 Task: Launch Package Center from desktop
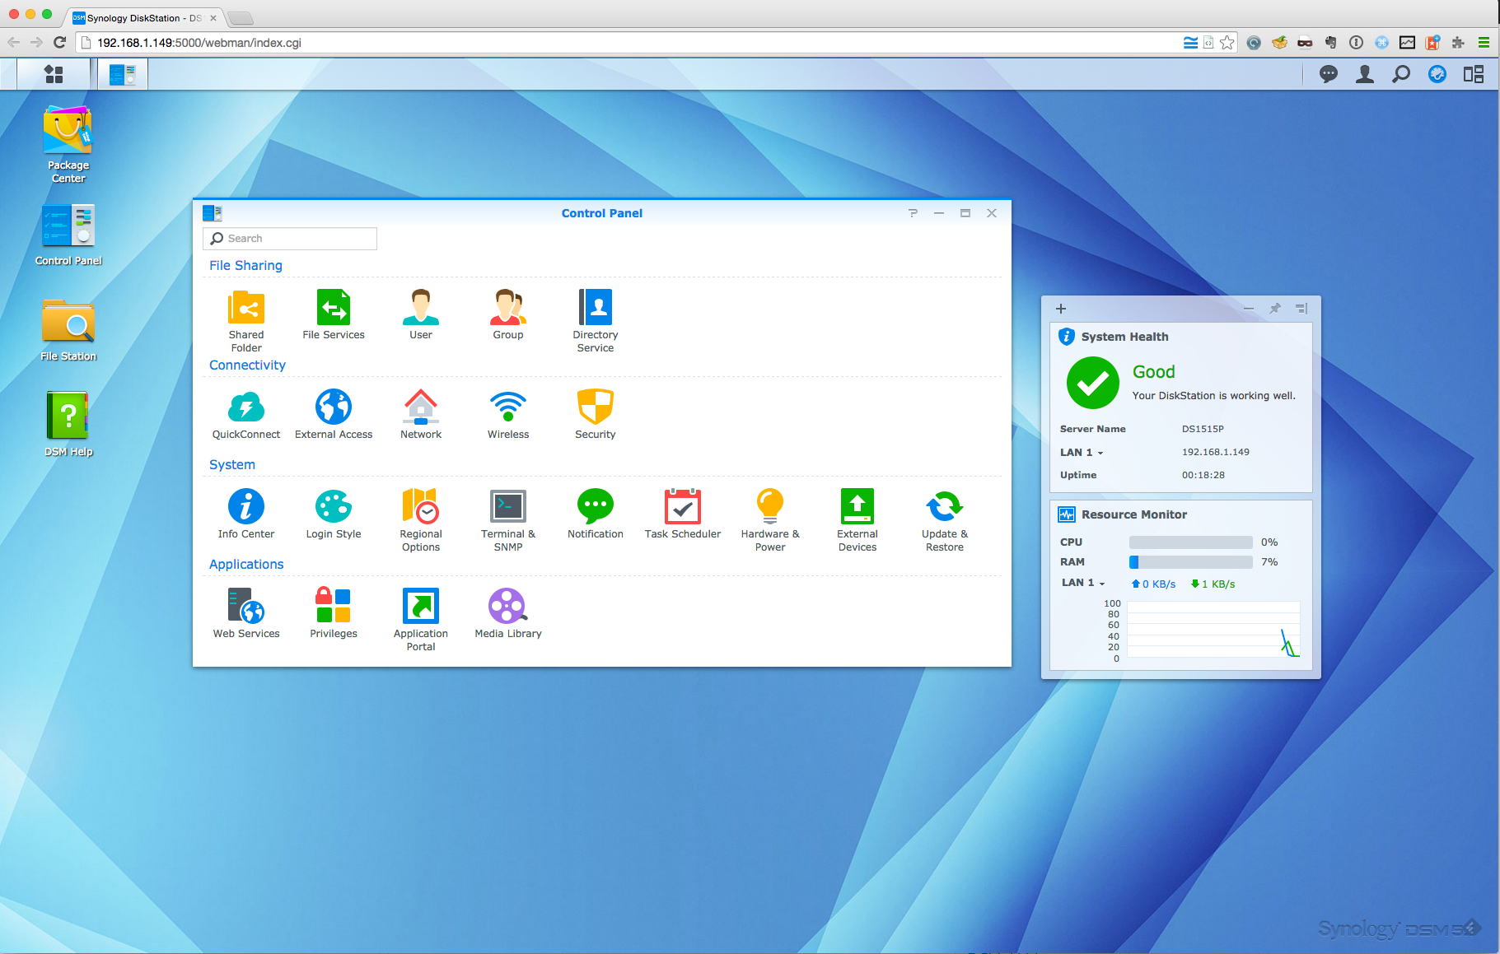pos(68,144)
